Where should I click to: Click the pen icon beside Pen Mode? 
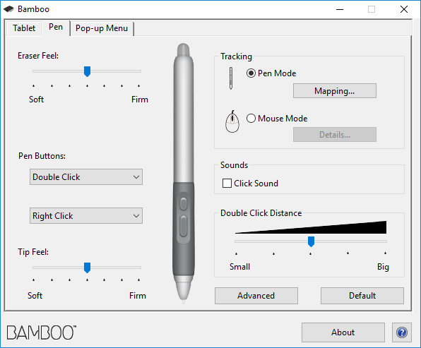pos(231,78)
